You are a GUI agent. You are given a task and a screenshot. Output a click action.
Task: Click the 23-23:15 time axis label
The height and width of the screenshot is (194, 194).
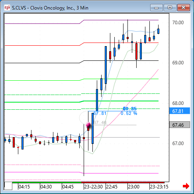click(159, 187)
